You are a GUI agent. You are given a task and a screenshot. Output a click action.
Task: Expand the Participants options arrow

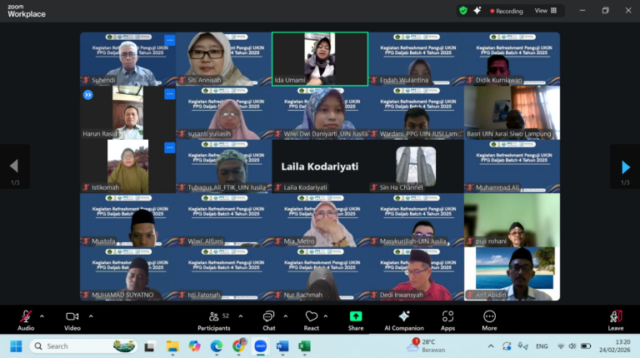click(x=241, y=316)
